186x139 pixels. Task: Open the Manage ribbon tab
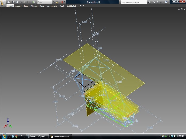[x=34, y=6]
